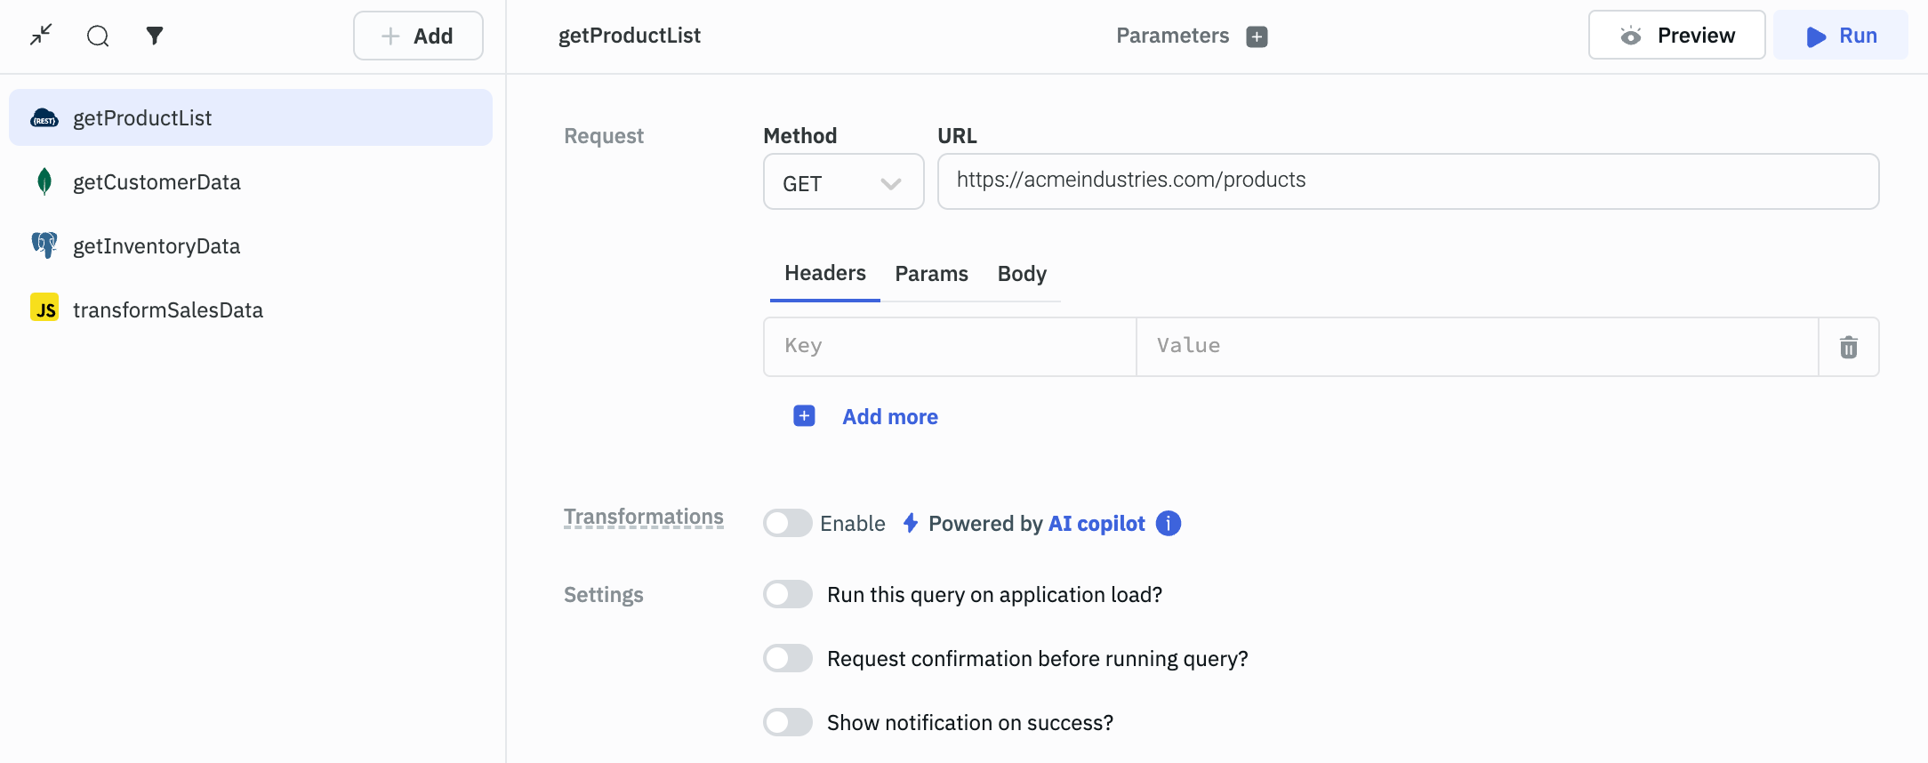Click the plus icon next to Parameters
This screenshot has width=1928, height=763.
point(1257,36)
